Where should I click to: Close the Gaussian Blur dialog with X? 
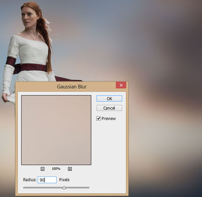tap(121, 85)
